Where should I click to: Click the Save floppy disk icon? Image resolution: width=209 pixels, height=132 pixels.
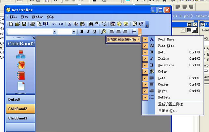[x=24, y=24]
